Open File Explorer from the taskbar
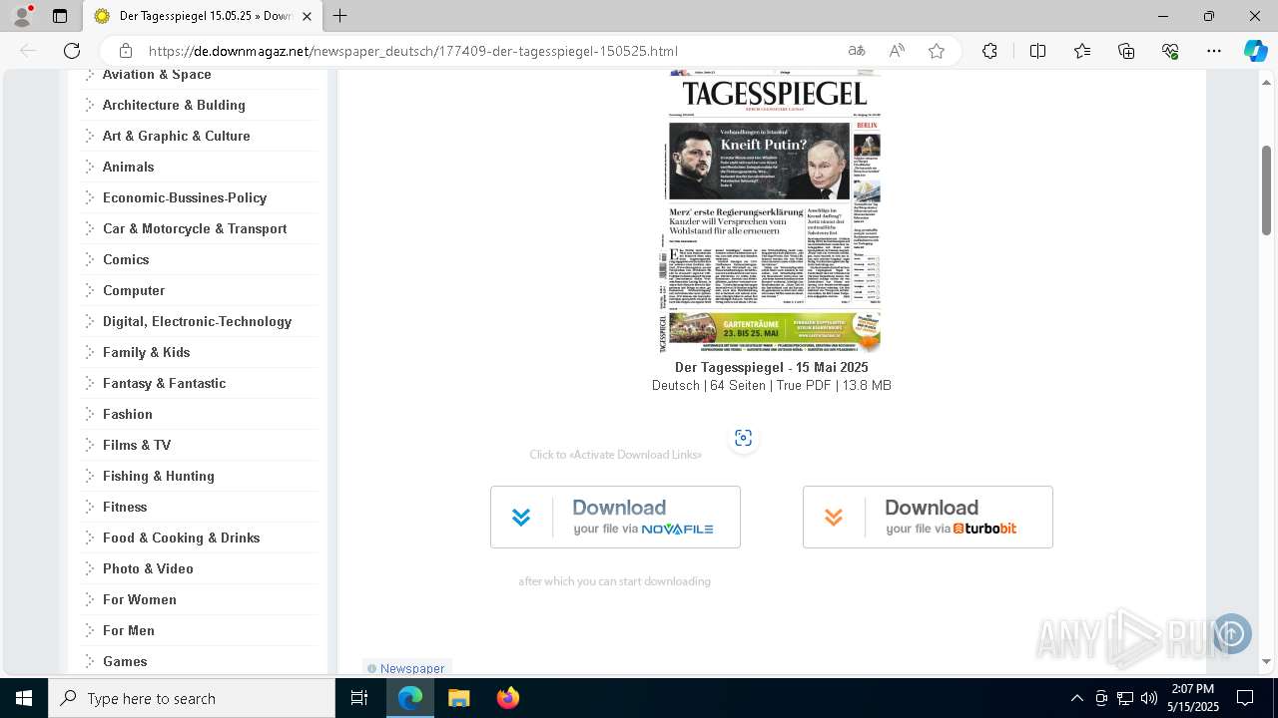The image size is (1278, 718). pyautogui.click(x=458, y=698)
